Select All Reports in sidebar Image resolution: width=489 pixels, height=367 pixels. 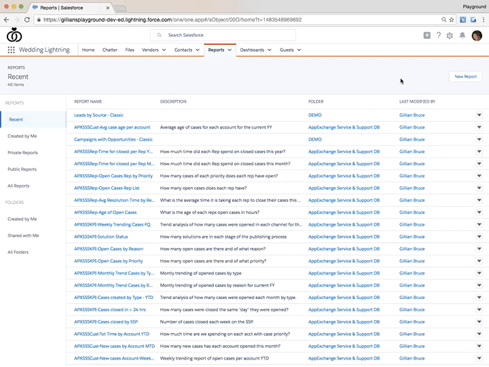pos(18,186)
